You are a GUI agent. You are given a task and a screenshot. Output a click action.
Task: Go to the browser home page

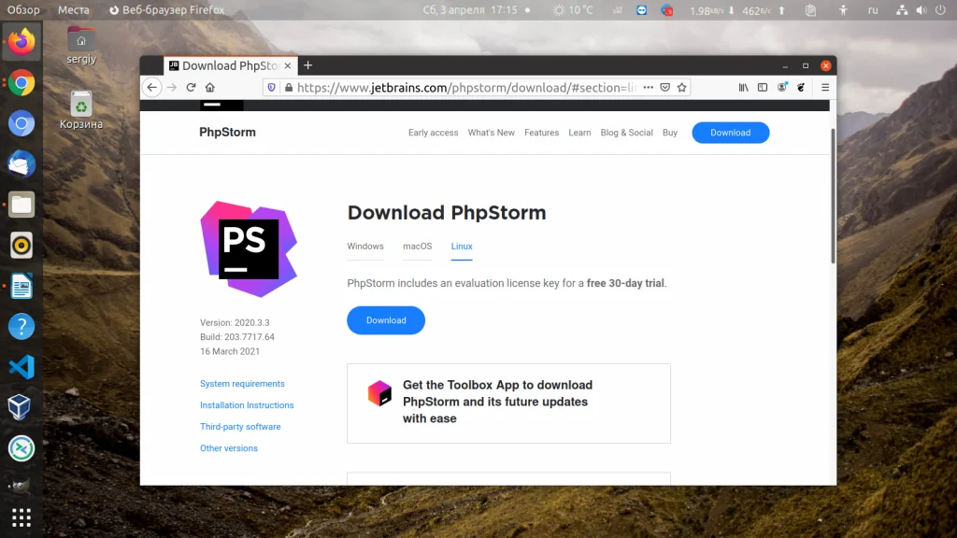point(210,87)
